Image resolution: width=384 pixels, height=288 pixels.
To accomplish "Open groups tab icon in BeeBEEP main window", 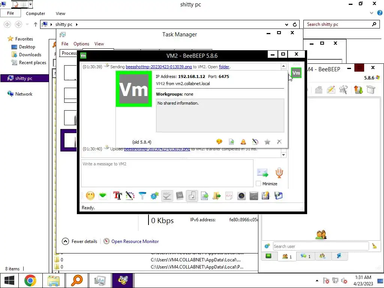I will point(322,256).
